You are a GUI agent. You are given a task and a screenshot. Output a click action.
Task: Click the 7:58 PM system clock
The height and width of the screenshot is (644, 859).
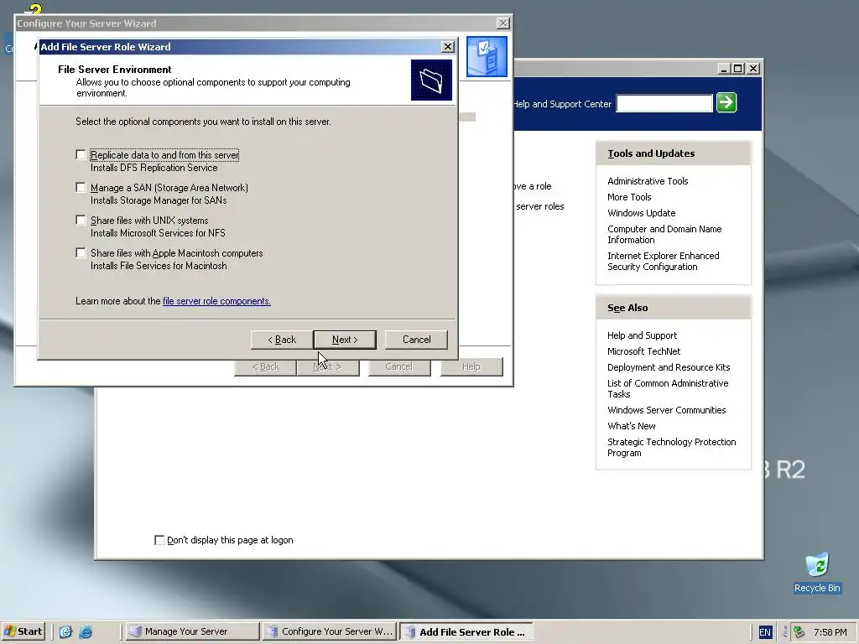(830, 632)
